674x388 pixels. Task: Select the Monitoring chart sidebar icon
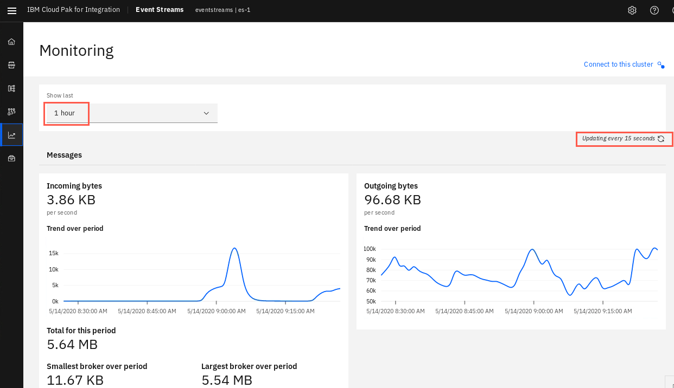[x=11, y=135]
